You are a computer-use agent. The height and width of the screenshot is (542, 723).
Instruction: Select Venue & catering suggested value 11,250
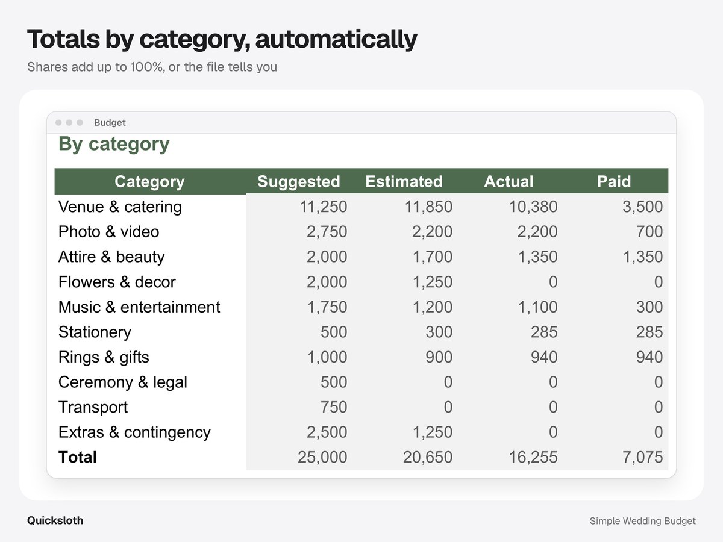click(x=324, y=207)
